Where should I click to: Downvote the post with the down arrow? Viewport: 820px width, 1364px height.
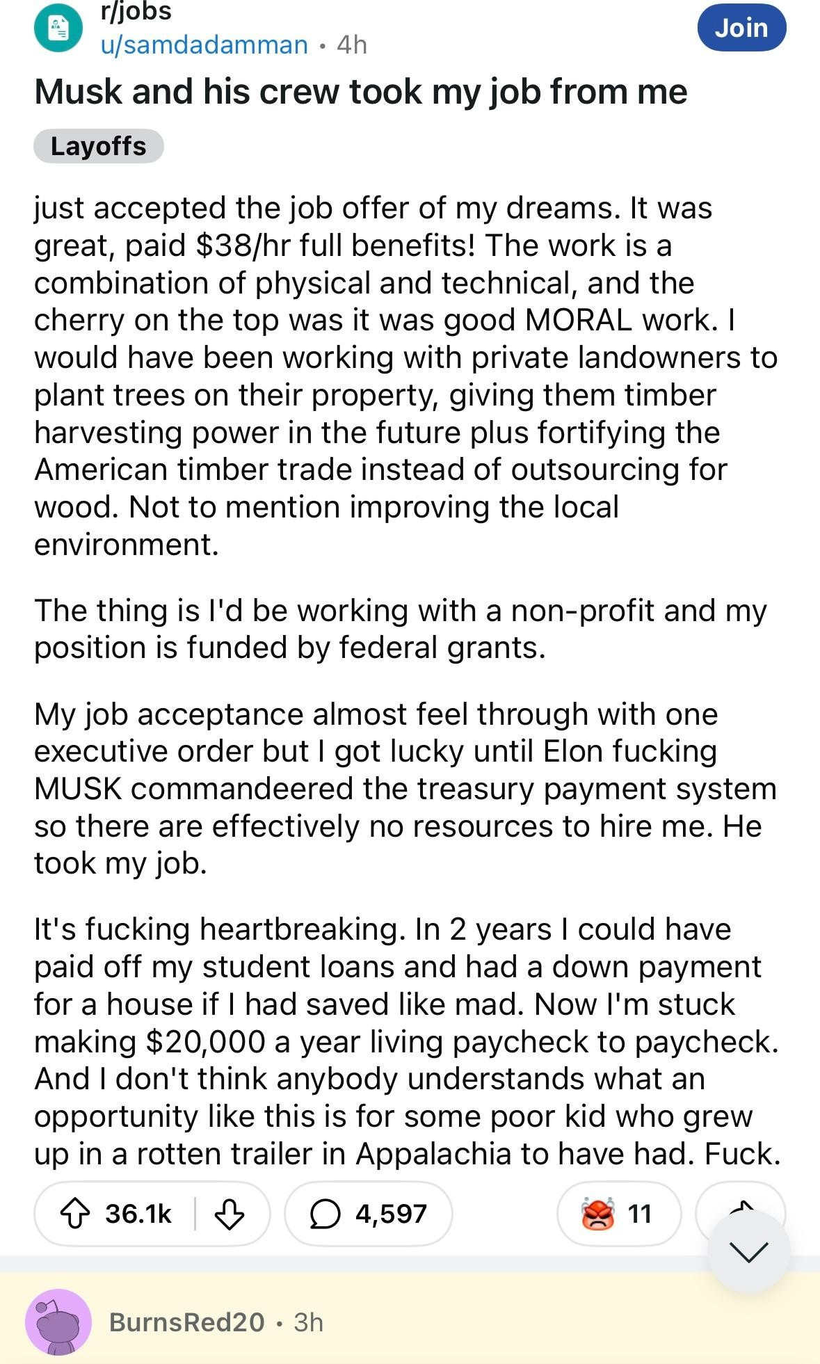[x=229, y=1214]
